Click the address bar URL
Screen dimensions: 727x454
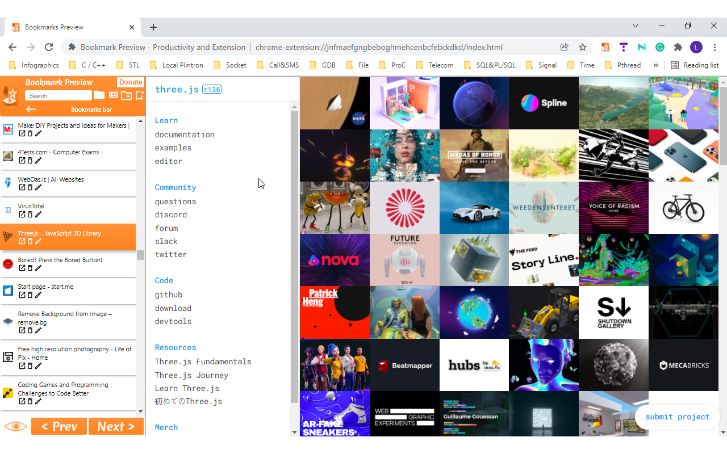[x=379, y=47]
